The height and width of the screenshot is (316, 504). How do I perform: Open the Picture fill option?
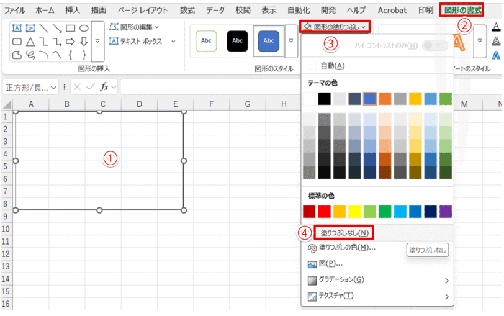click(330, 264)
